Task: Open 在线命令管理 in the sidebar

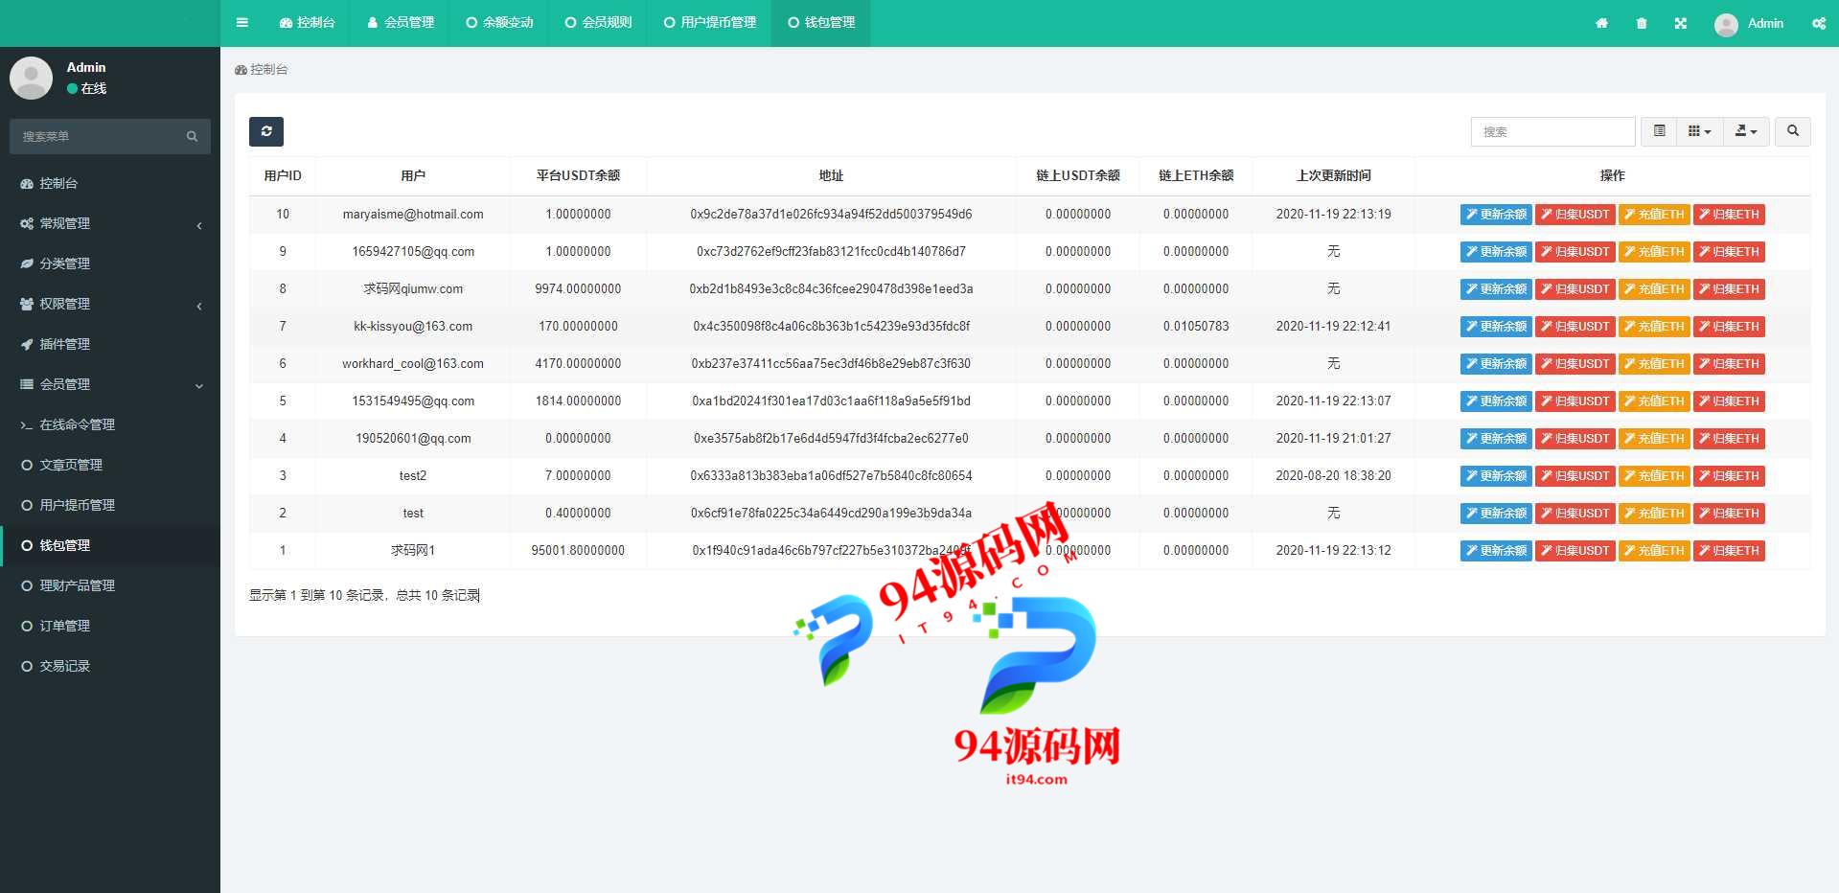Action: [x=110, y=424]
